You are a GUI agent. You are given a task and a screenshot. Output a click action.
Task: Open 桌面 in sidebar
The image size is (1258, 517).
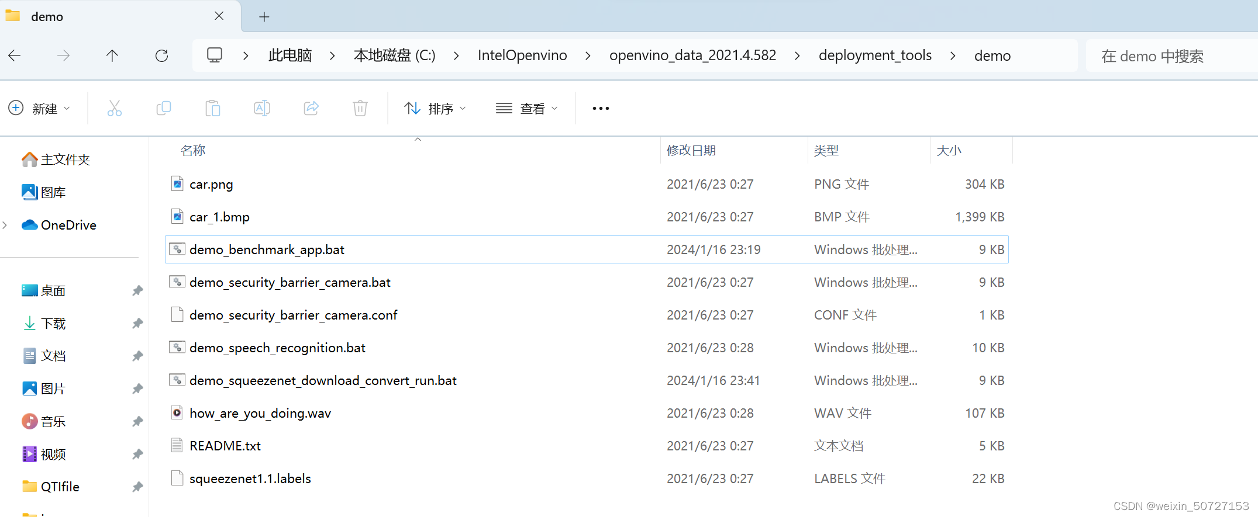click(44, 290)
